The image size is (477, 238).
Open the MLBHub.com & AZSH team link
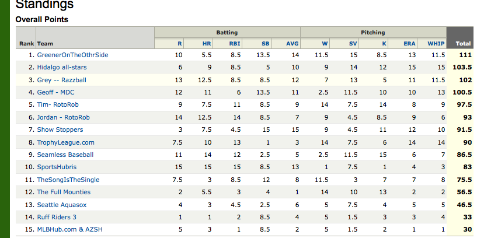[x=69, y=229]
